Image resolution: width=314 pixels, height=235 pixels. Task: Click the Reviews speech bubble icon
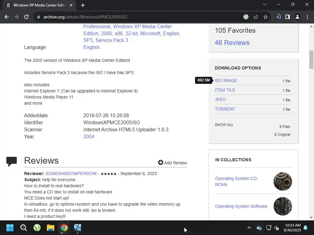pos(11,162)
